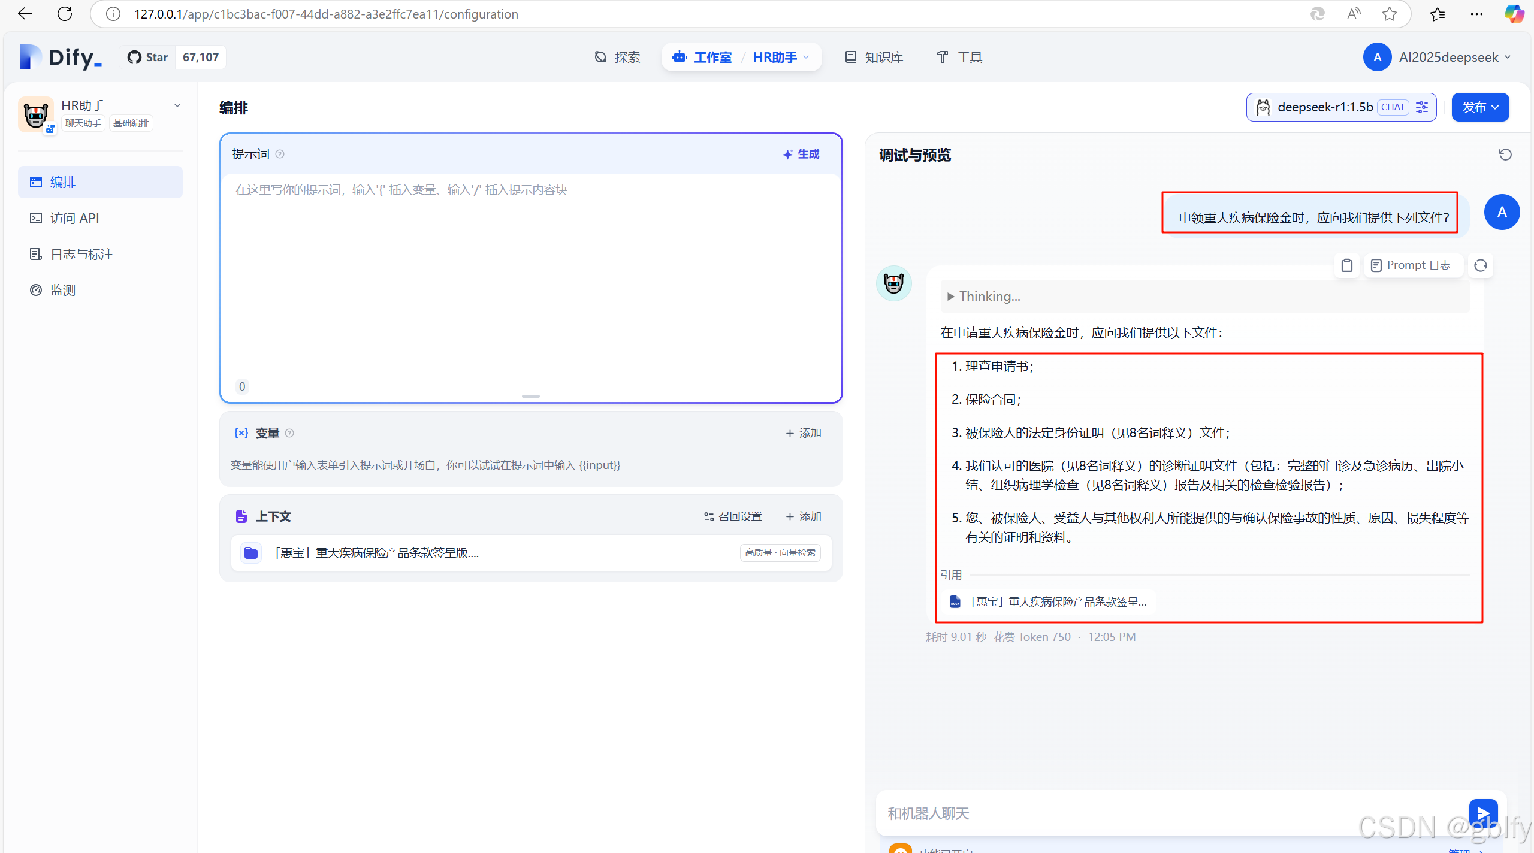This screenshot has width=1534, height=853.
Task: Open 召回设置 in the 上下文 section
Action: click(x=733, y=516)
